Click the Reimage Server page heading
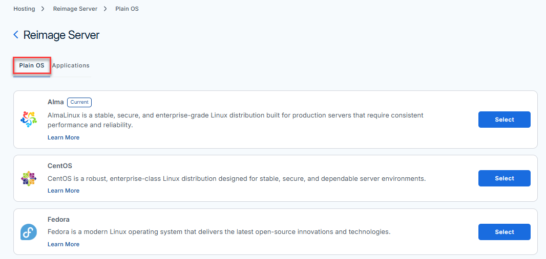The width and height of the screenshot is (546, 259). [x=61, y=35]
